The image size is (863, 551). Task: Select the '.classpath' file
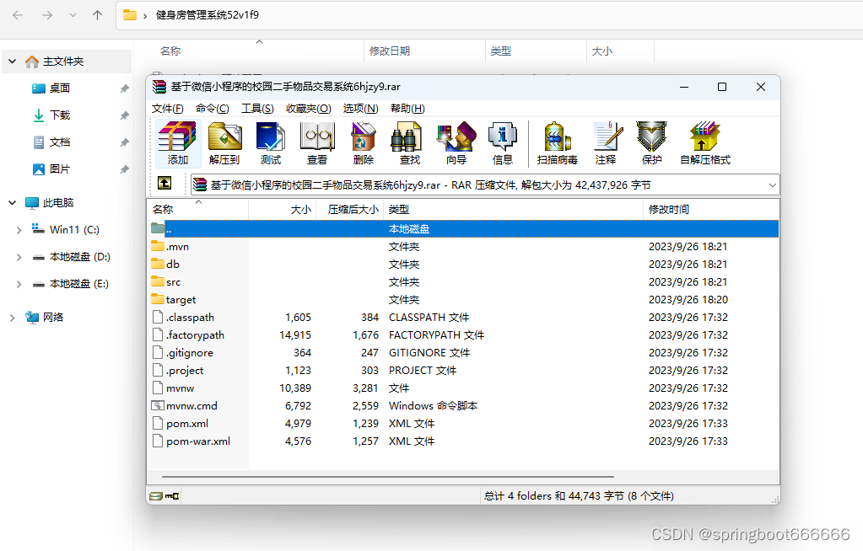tap(463, 318)
